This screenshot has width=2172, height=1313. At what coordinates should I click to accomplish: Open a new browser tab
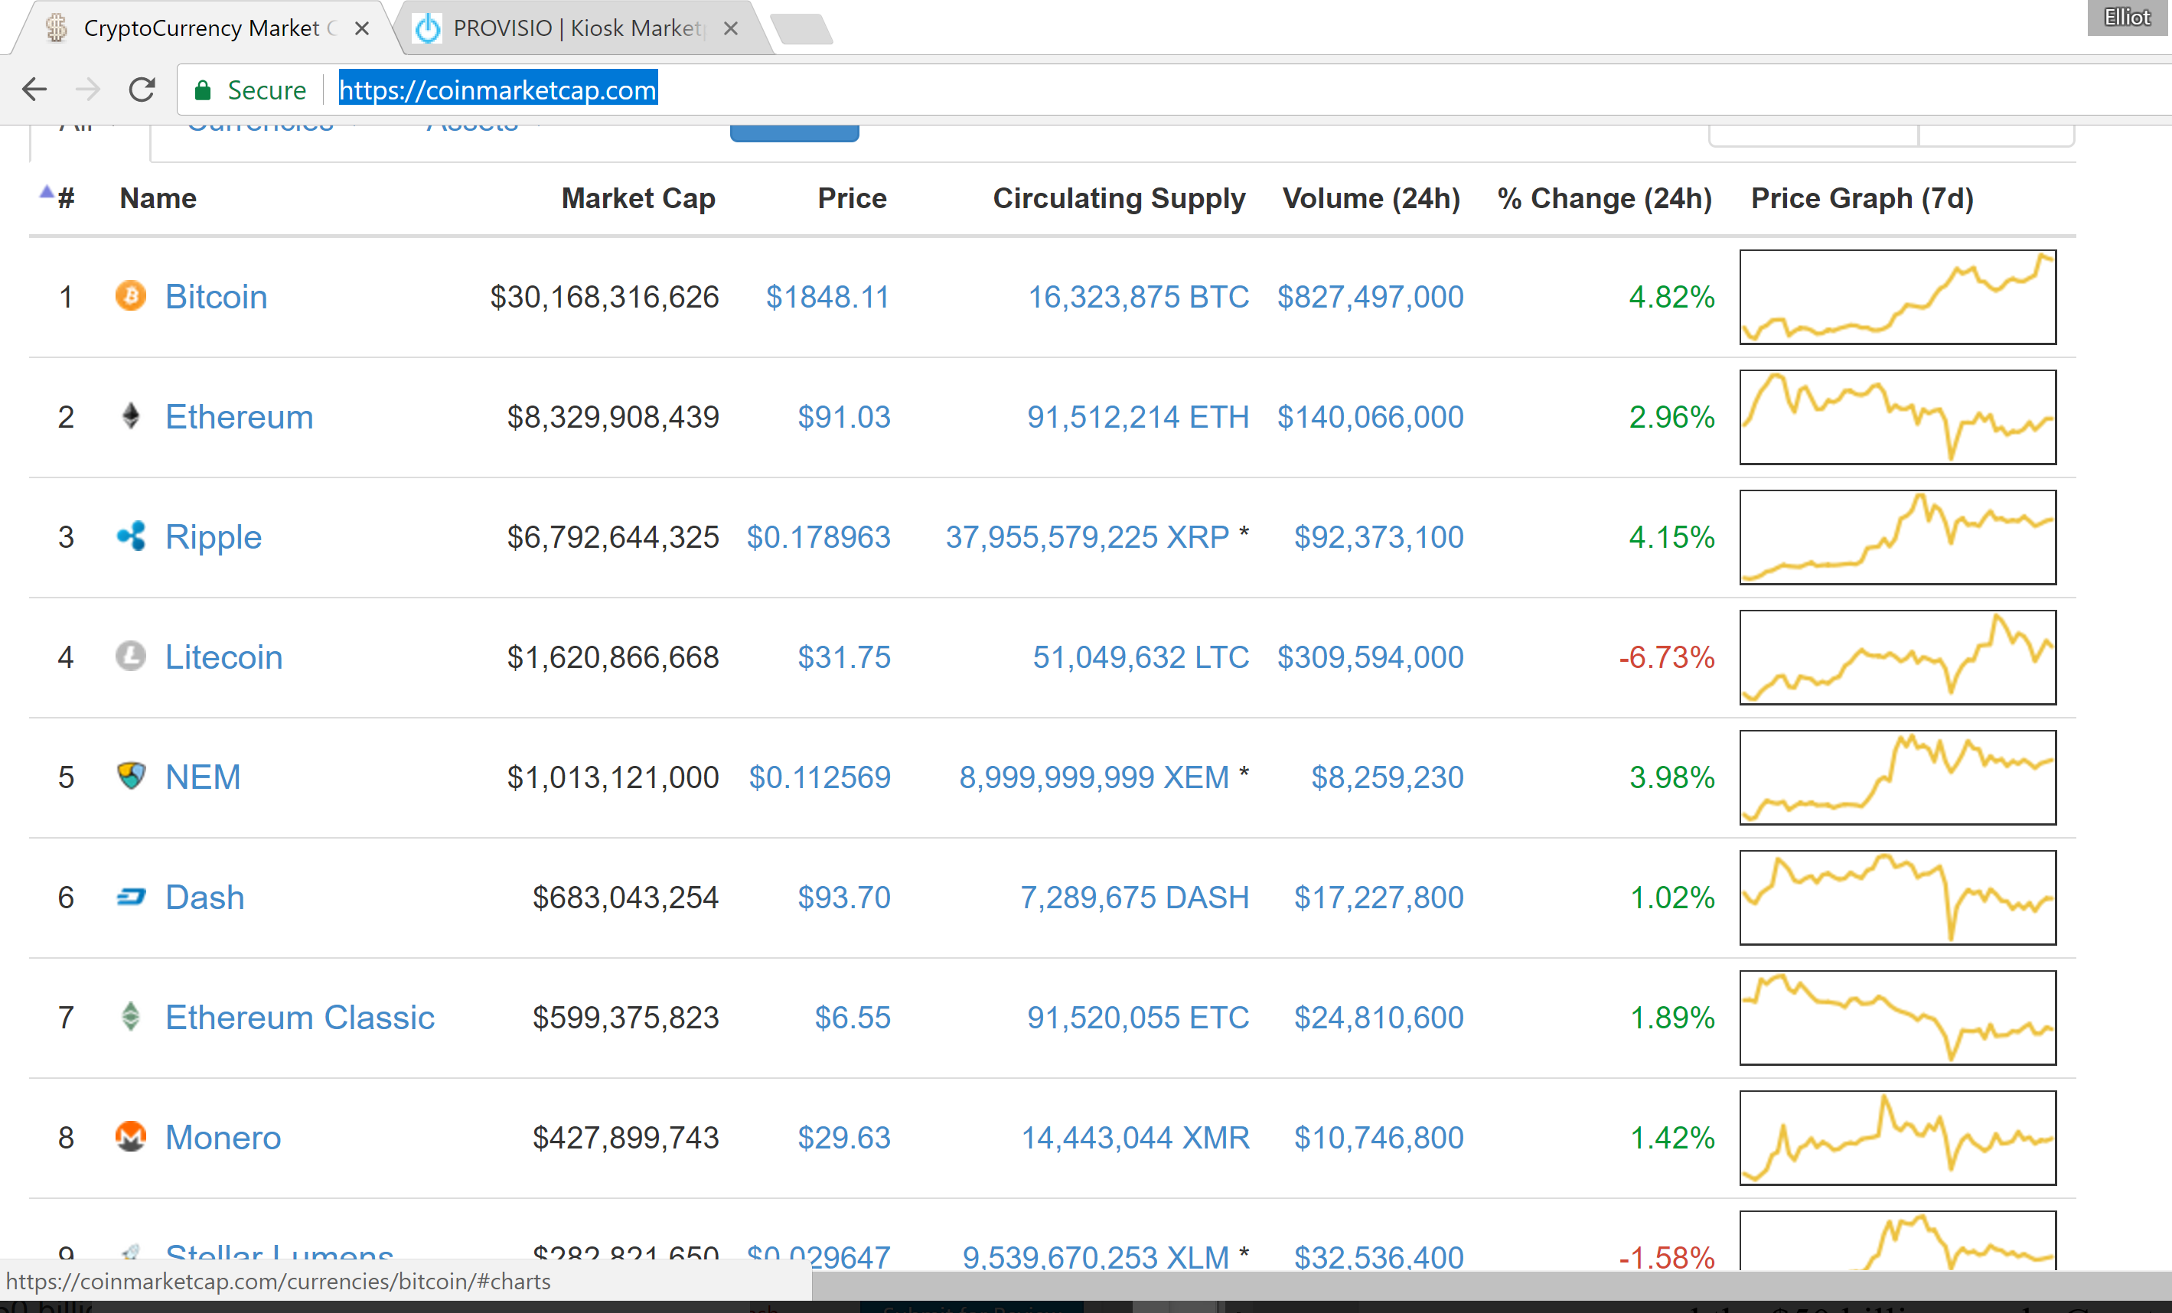point(801,28)
